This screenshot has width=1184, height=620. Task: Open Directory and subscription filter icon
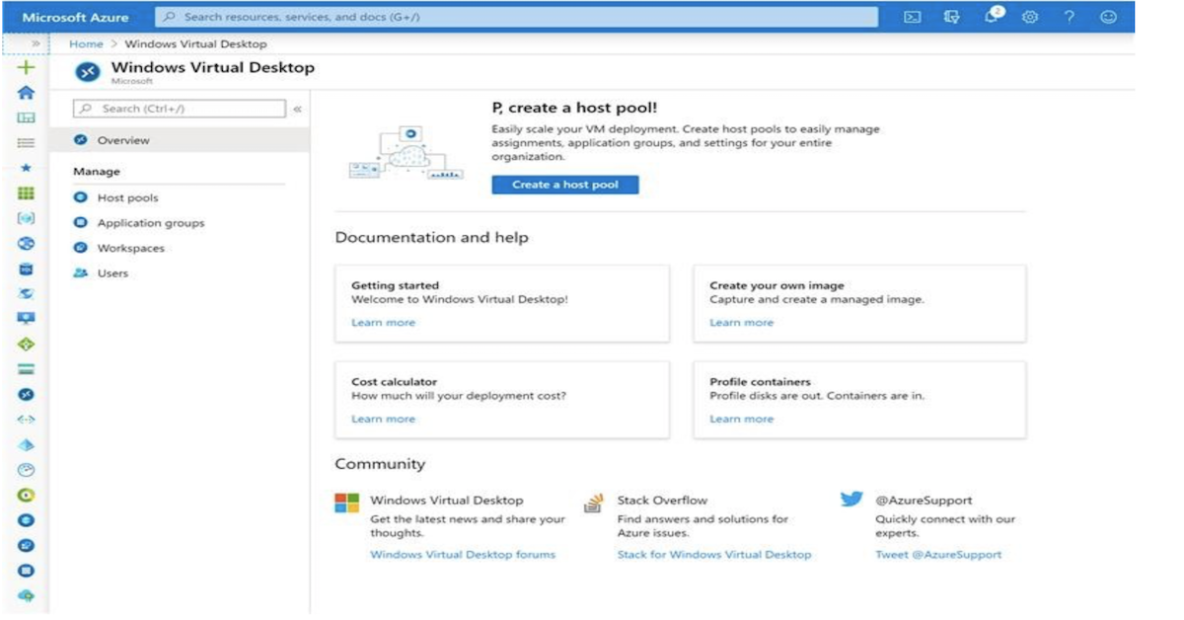[x=951, y=17]
